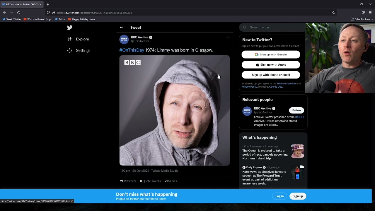Click BBC Archive avatar in Relevant people
The width and height of the screenshot is (375, 211).
pyautogui.click(x=247, y=111)
